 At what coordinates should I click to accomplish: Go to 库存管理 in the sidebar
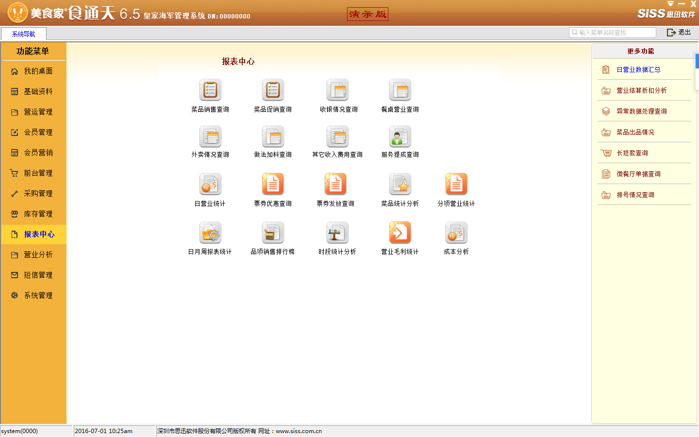[x=38, y=214]
